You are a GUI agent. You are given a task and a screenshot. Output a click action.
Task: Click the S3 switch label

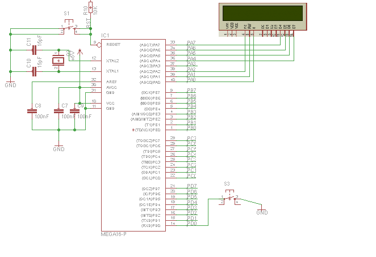227,183
